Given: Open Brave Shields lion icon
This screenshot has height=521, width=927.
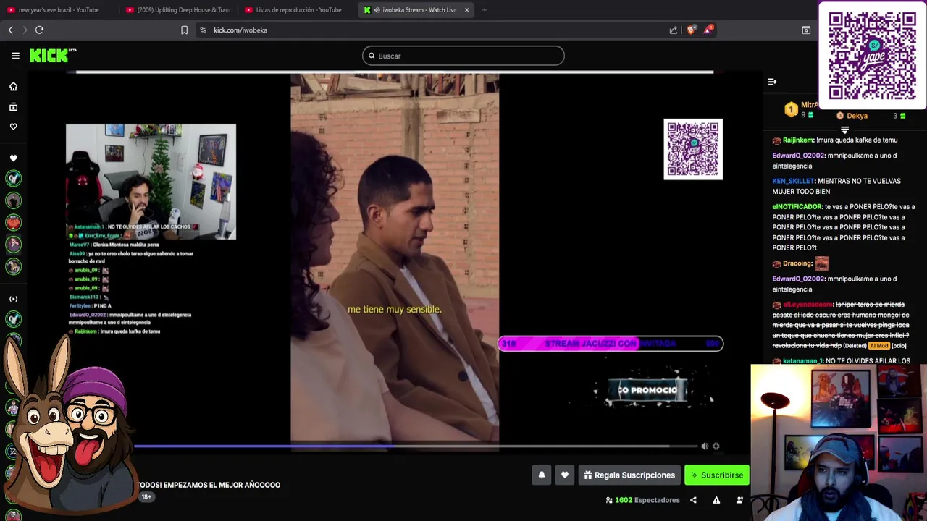Looking at the screenshot, I should pos(691,30).
